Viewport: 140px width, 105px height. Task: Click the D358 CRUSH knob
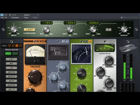[109, 83]
